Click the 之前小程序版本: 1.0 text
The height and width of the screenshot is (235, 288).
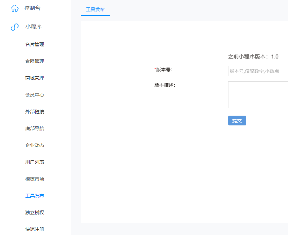tap(253, 56)
